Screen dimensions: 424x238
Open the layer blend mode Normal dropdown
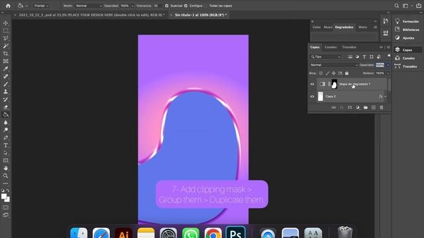point(334,65)
